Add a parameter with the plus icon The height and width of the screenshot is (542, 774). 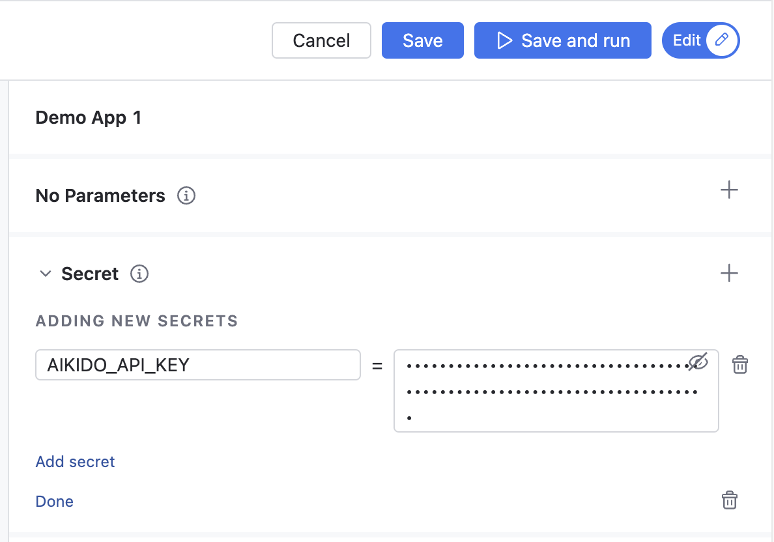tap(729, 190)
